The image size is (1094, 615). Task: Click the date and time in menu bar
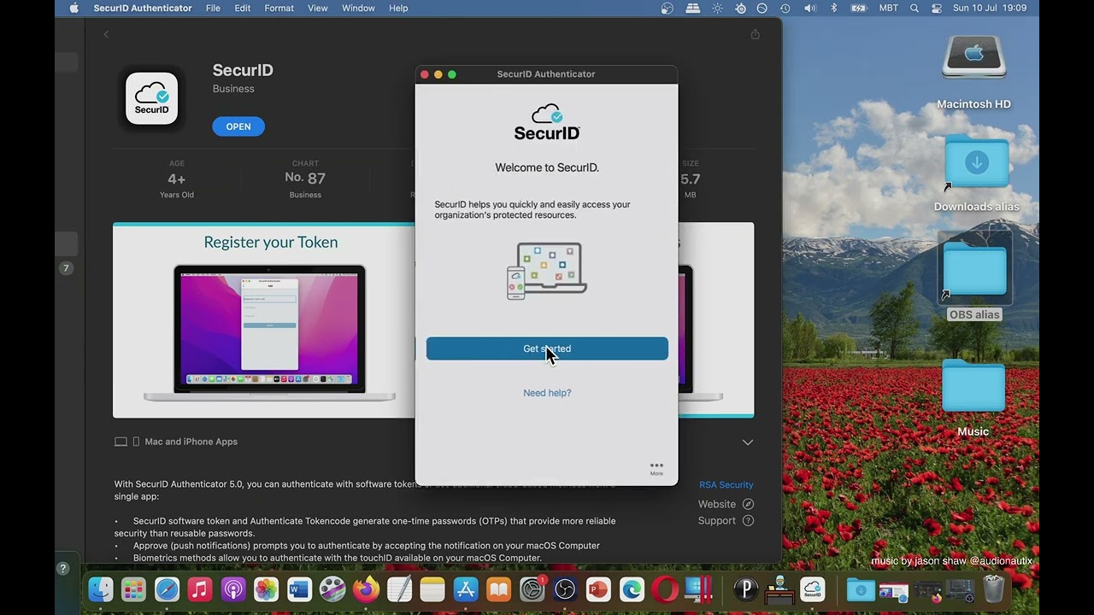990,8
